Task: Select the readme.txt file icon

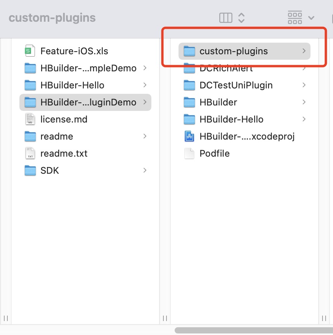Action: click(x=30, y=153)
